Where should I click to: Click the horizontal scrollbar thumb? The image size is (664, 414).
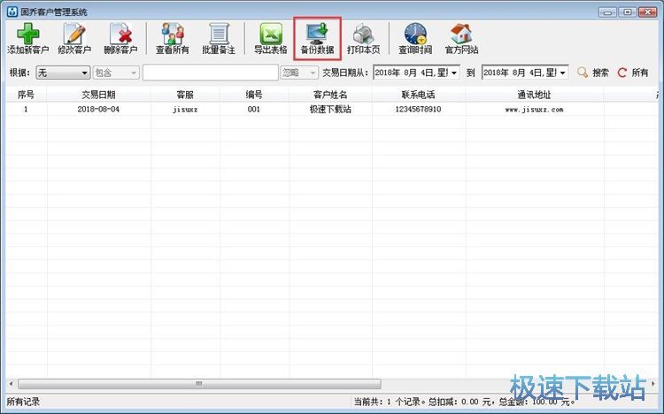pos(199,384)
